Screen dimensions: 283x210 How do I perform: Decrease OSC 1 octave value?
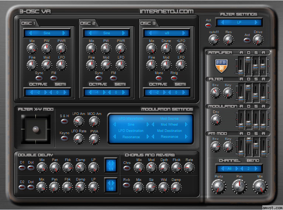click(x=31, y=92)
